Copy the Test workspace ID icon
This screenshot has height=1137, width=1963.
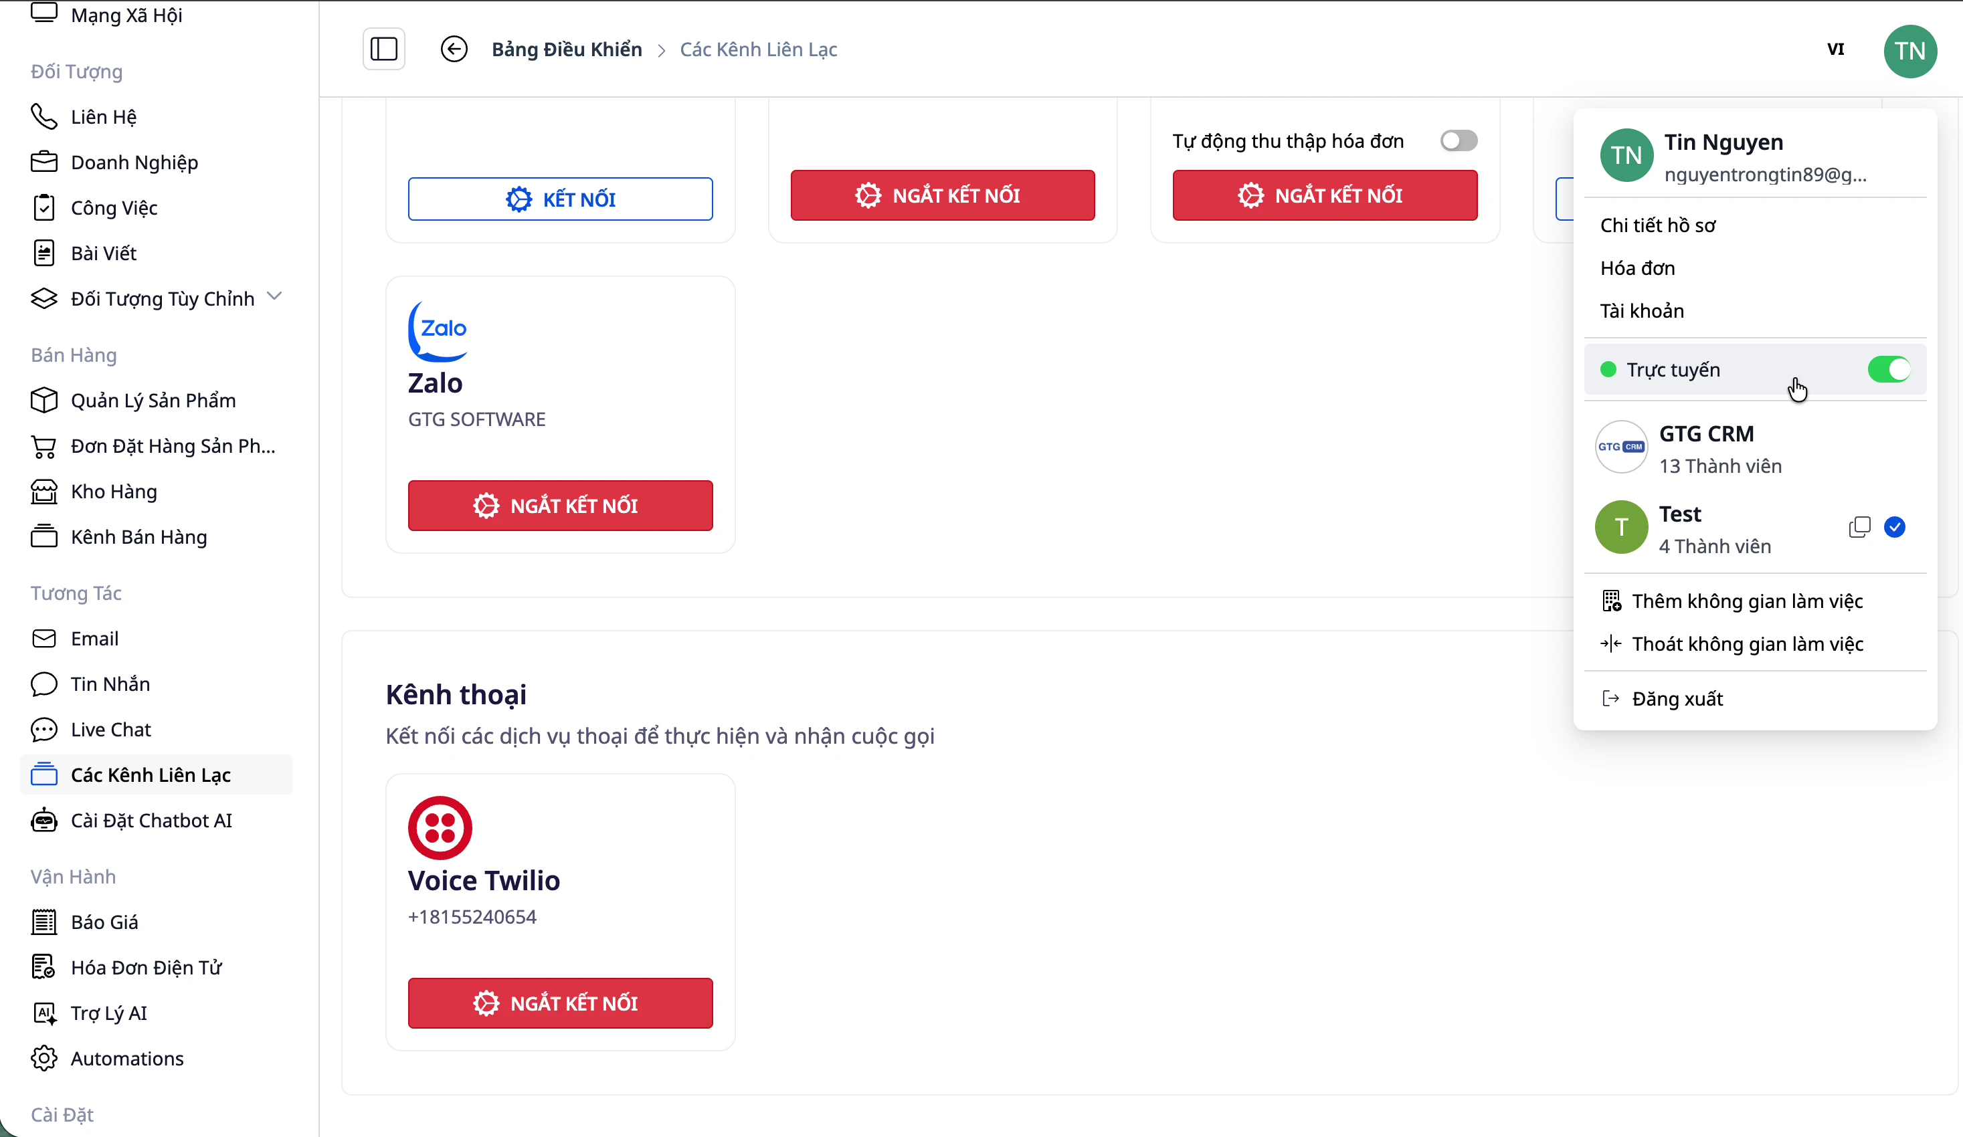[1859, 527]
